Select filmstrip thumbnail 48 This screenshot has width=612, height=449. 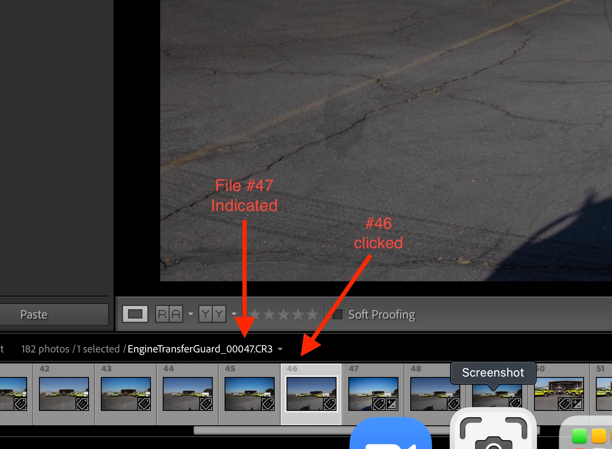pos(435,394)
